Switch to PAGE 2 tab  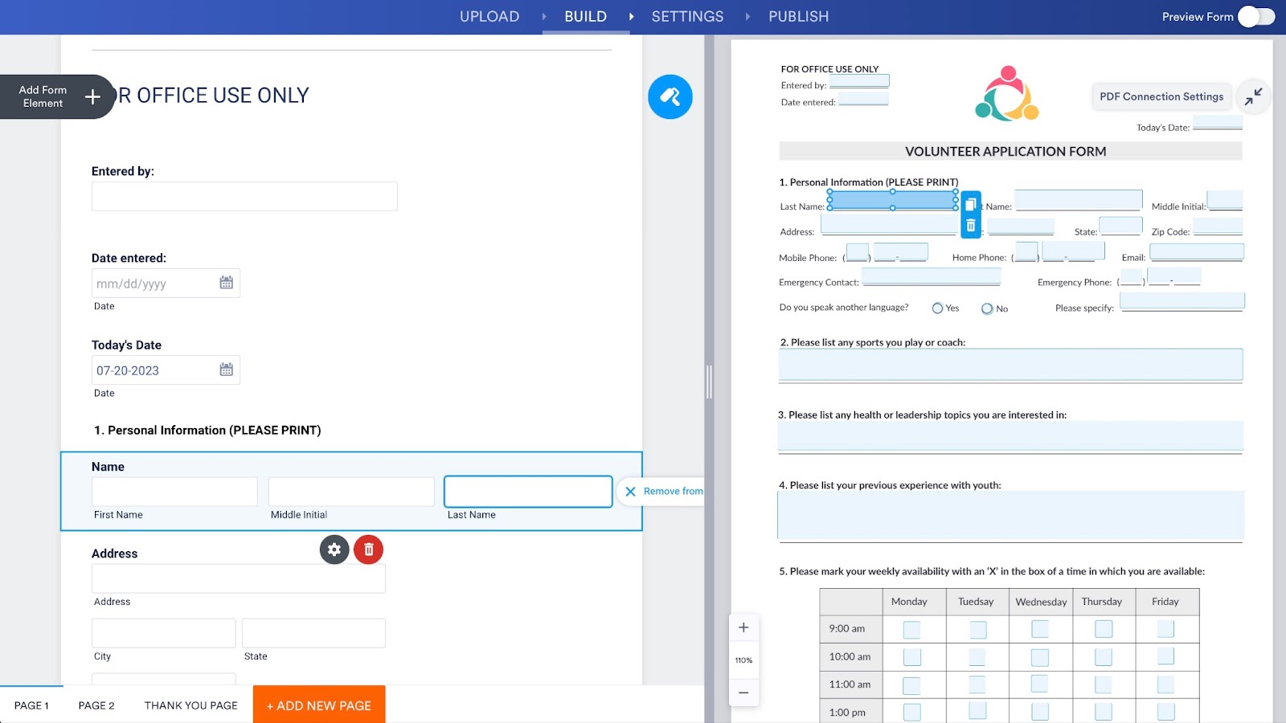96,705
